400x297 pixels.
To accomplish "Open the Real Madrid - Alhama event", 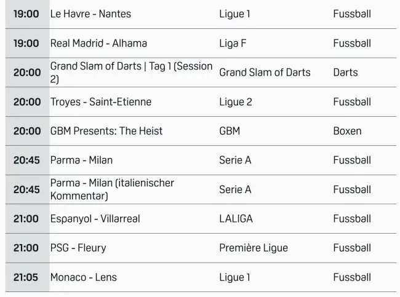I will (x=98, y=43).
